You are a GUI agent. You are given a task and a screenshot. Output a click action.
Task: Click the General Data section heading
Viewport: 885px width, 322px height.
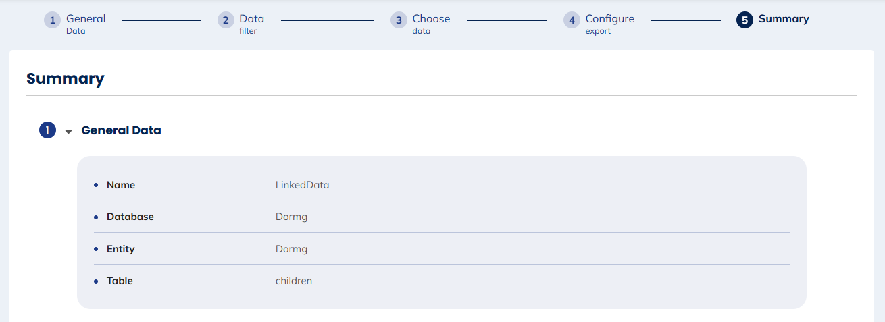121,130
